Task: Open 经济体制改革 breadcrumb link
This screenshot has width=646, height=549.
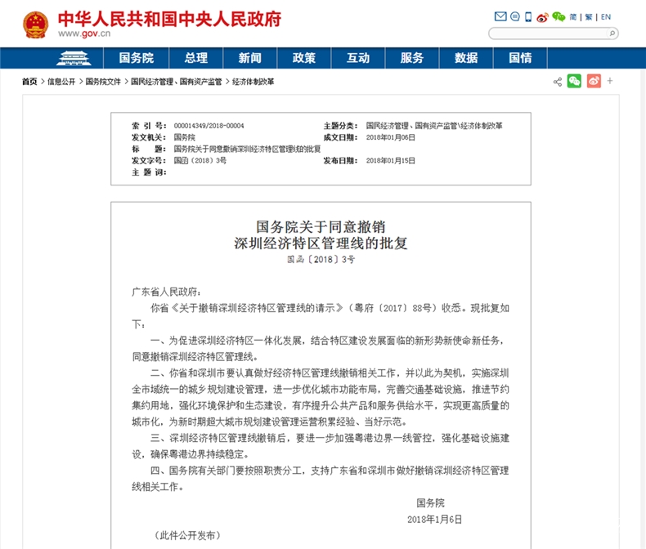Action: [253, 82]
